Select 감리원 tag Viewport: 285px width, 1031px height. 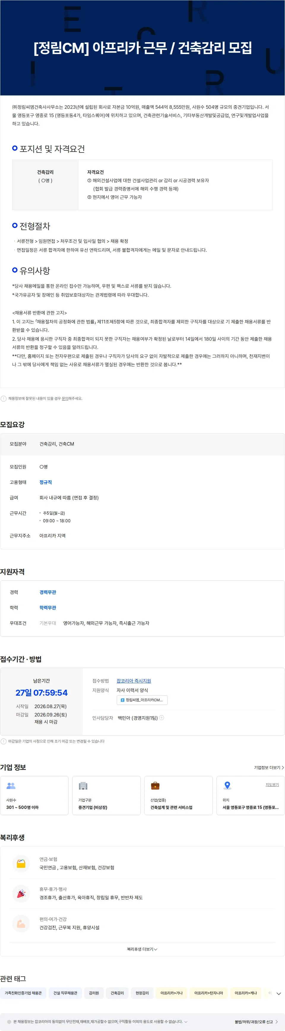pyautogui.click(x=94, y=993)
